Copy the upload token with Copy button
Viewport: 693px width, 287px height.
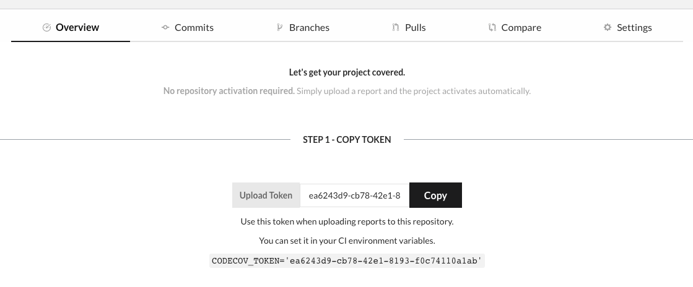(435, 195)
